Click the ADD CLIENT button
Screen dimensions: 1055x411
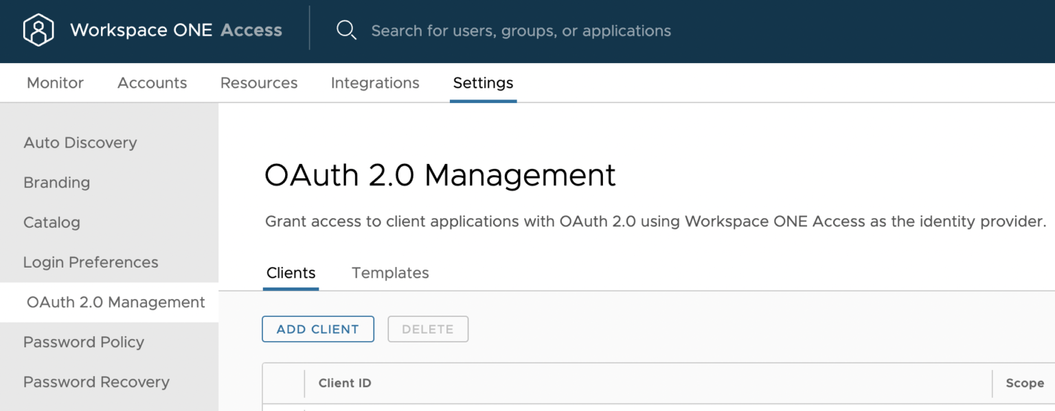pyautogui.click(x=317, y=329)
